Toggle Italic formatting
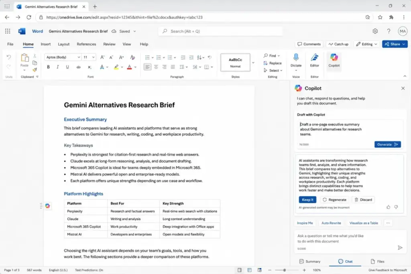 point(58,67)
